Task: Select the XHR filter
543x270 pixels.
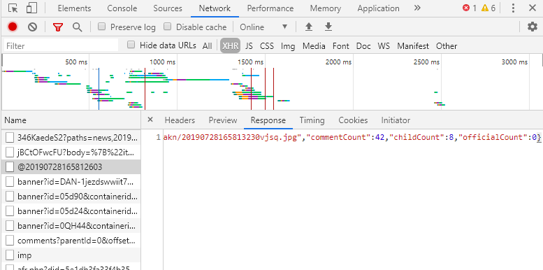Action: [x=231, y=45]
